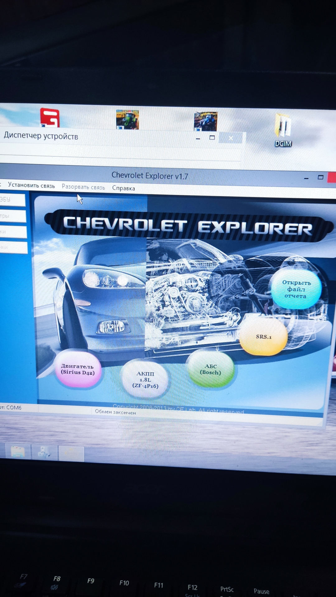Close the Chevrolet Explorer window

332,178
